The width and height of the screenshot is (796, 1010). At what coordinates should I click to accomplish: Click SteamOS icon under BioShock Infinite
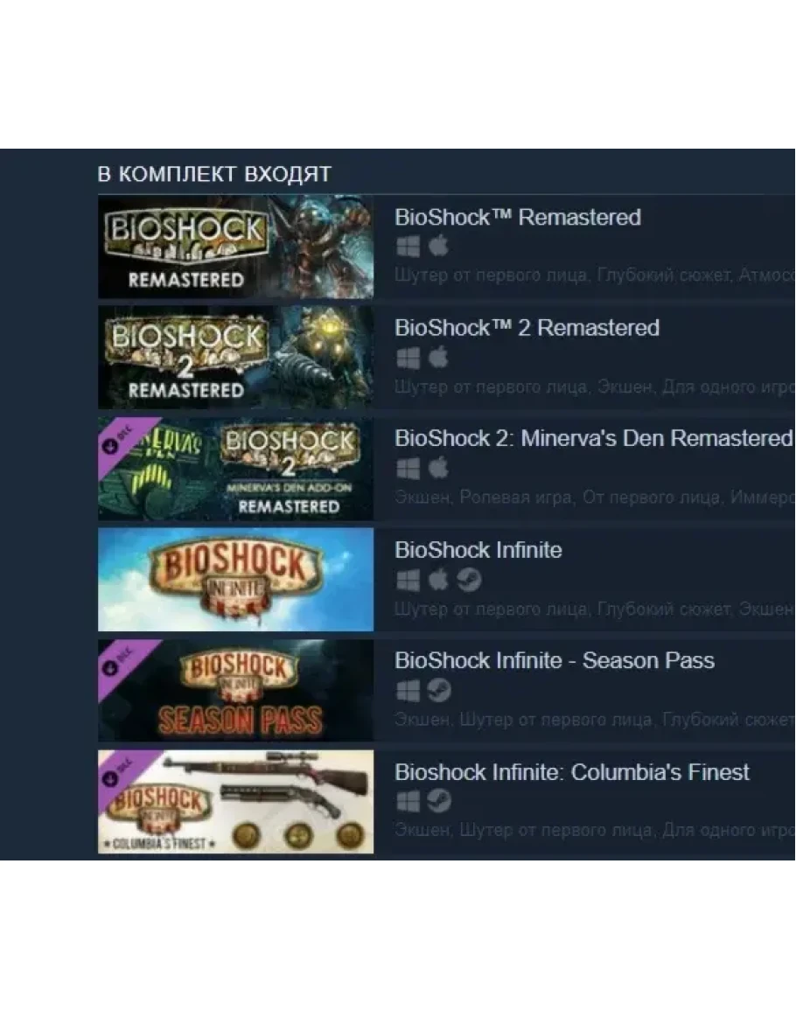pos(469,580)
